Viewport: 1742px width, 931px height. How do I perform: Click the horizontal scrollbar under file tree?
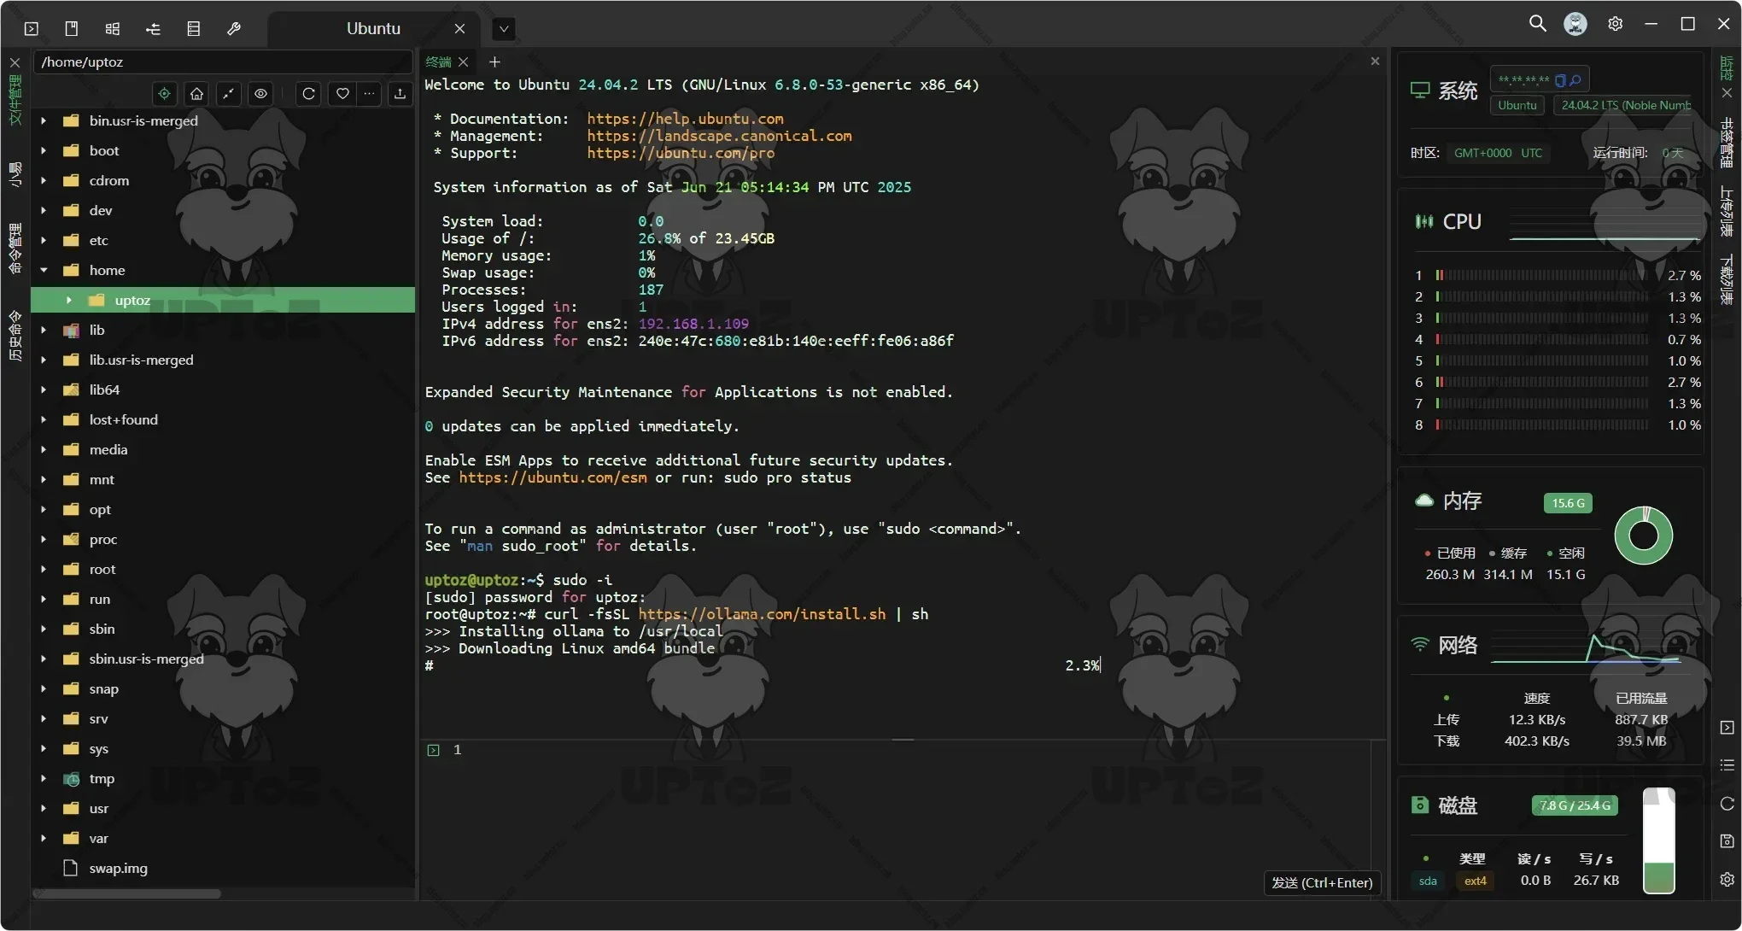[126, 893]
